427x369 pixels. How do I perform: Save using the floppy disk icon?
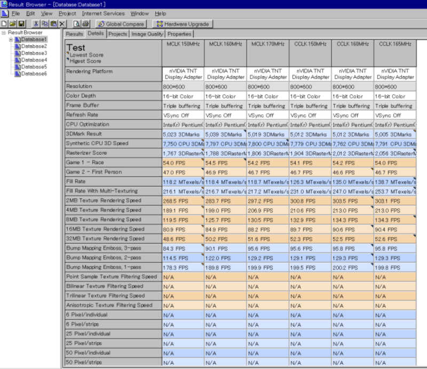tap(21, 24)
